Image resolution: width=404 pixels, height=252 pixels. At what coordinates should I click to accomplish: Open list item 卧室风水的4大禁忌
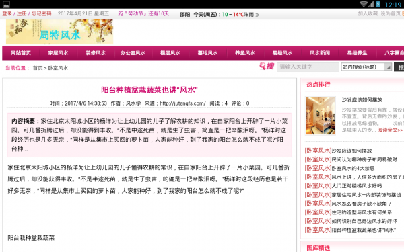pyautogui.click(x=353, y=169)
